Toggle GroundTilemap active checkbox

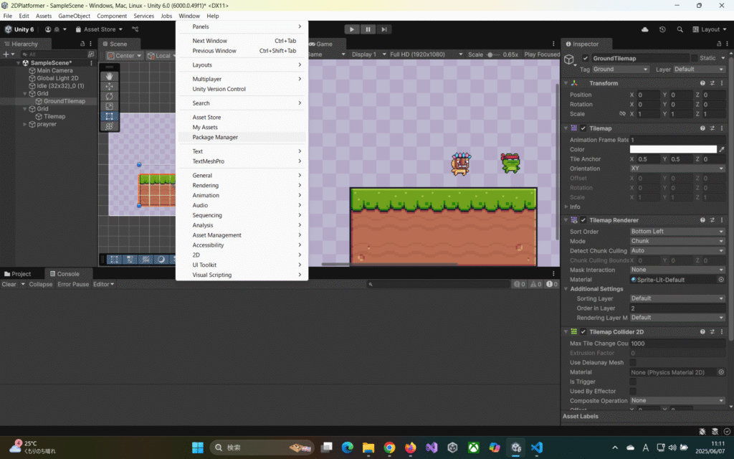pyautogui.click(x=585, y=58)
